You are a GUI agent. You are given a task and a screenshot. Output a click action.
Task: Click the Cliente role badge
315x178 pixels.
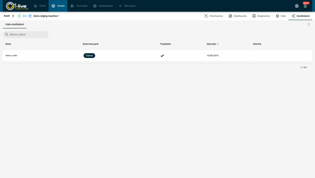coord(89,56)
